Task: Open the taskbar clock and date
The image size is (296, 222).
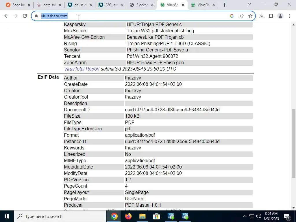Action: (271, 216)
